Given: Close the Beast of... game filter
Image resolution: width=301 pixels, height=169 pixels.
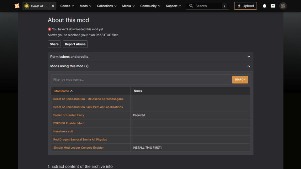Looking at the screenshot, I should coord(53,6).
